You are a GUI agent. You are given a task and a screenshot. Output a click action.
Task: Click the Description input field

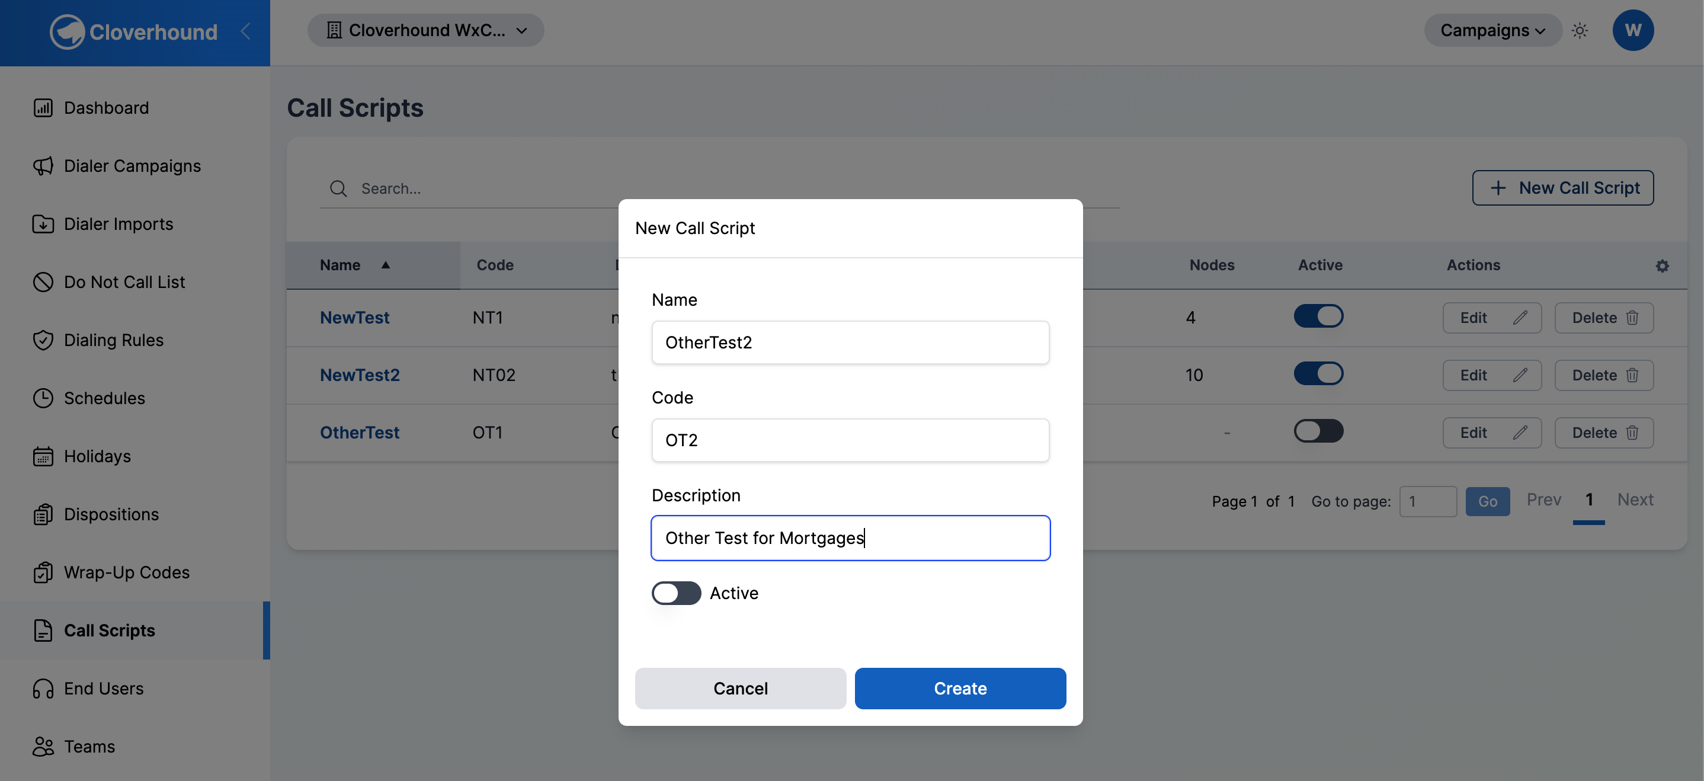(x=850, y=538)
